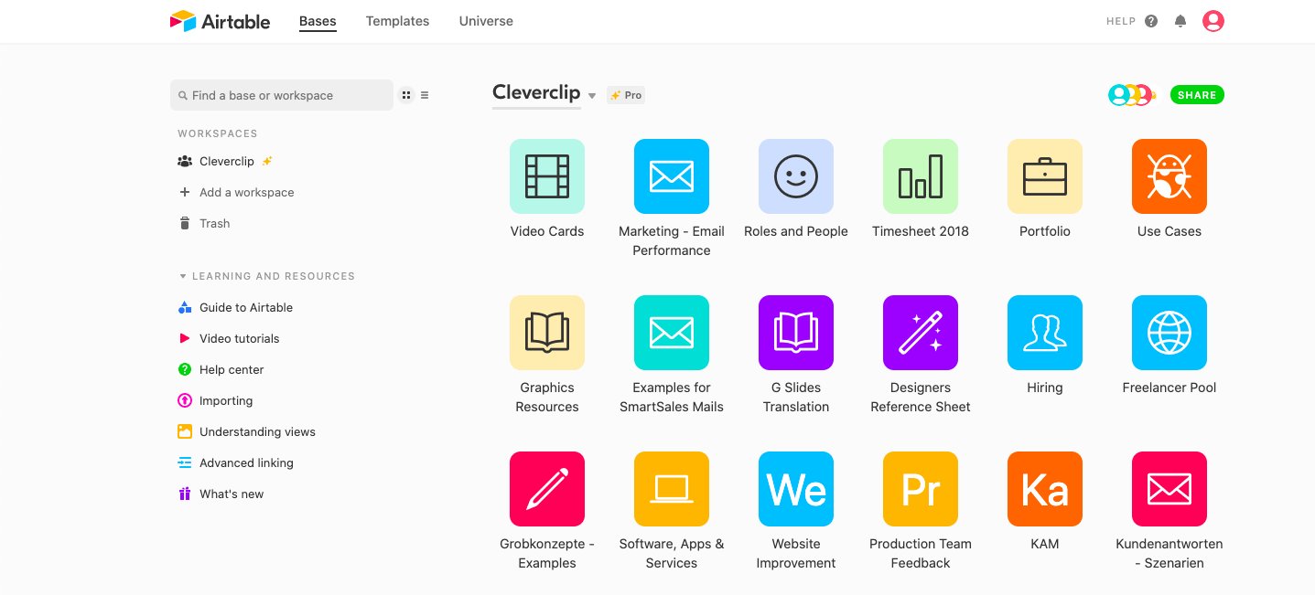Select Cleverclip workspace in sidebar
This screenshot has width=1315, height=595.
[227, 161]
